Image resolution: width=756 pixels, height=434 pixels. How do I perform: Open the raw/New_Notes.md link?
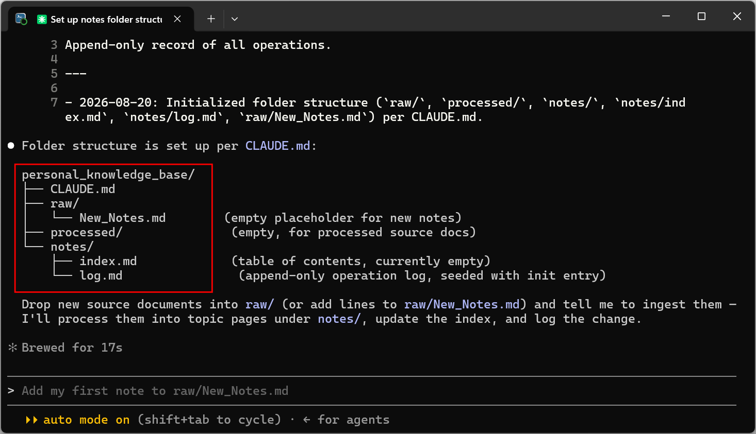click(x=462, y=304)
